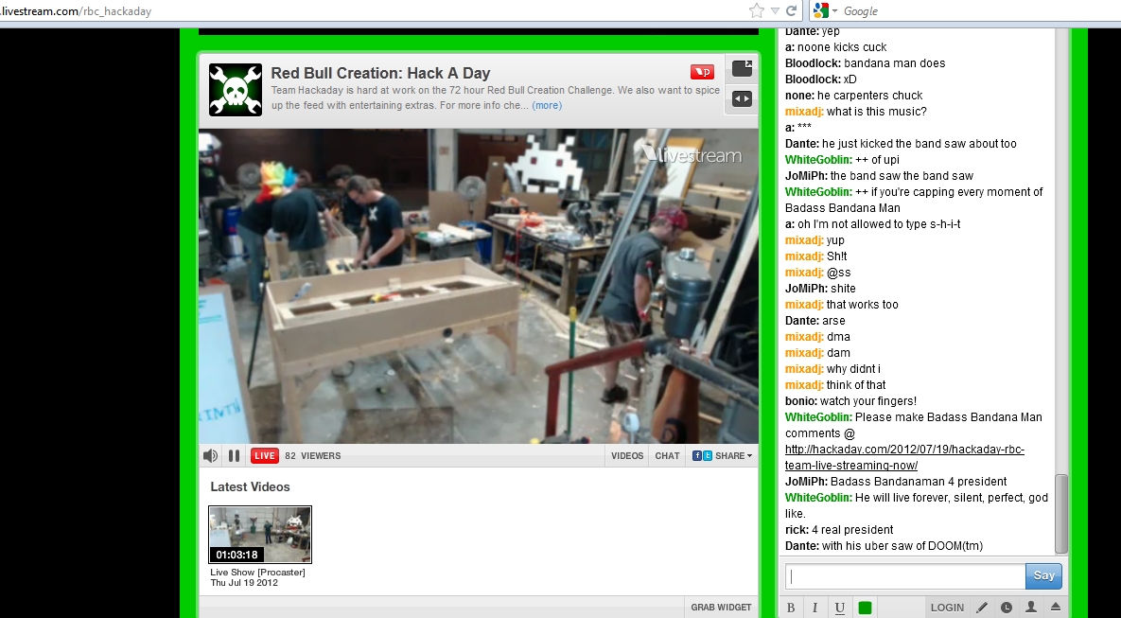
Task: Click the red Procaster badge icon
Action: pyautogui.click(x=702, y=72)
